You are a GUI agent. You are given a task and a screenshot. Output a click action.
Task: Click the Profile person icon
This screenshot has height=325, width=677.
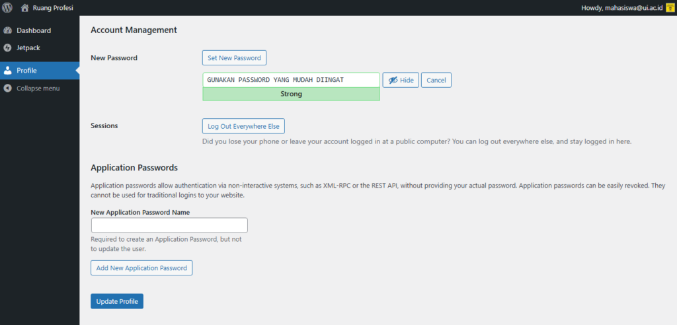[7, 71]
